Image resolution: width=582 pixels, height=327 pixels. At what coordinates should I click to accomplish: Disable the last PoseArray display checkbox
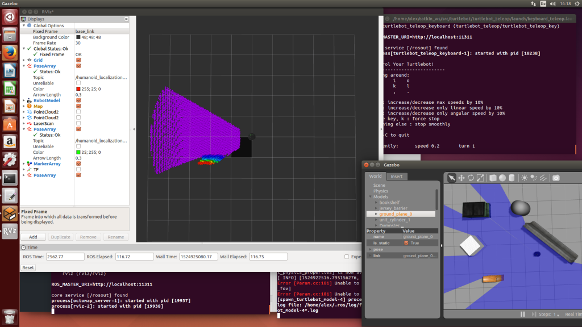[x=78, y=175]
